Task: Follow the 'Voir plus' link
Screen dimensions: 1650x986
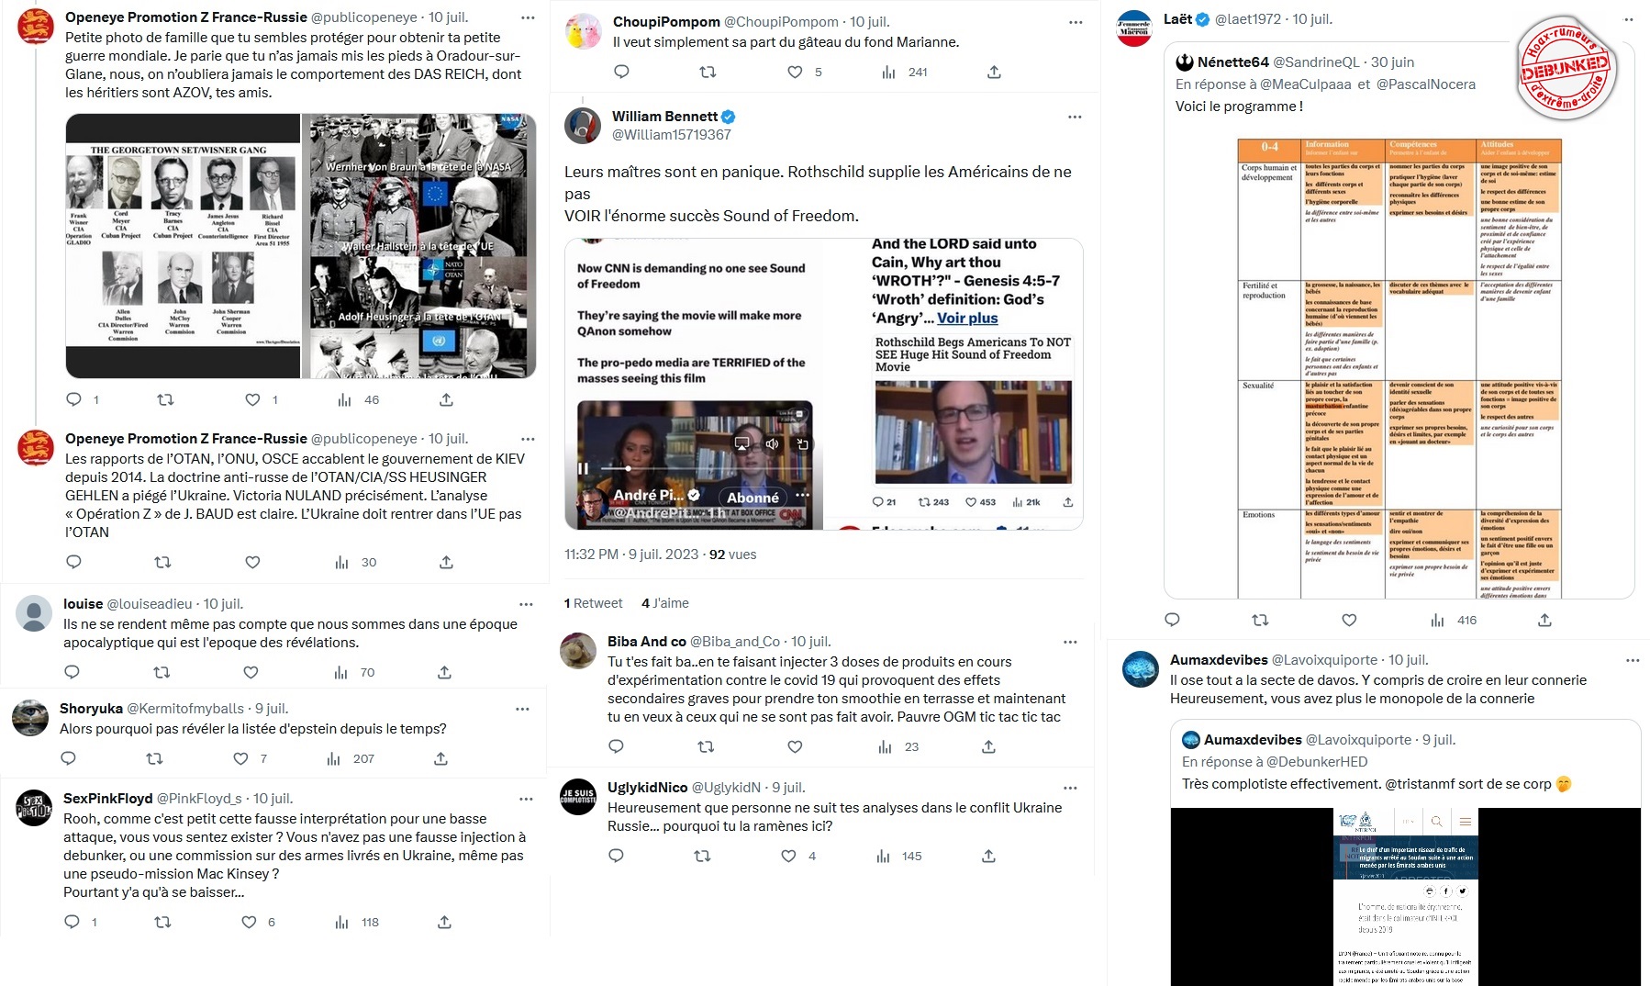Action: [967, 318]
